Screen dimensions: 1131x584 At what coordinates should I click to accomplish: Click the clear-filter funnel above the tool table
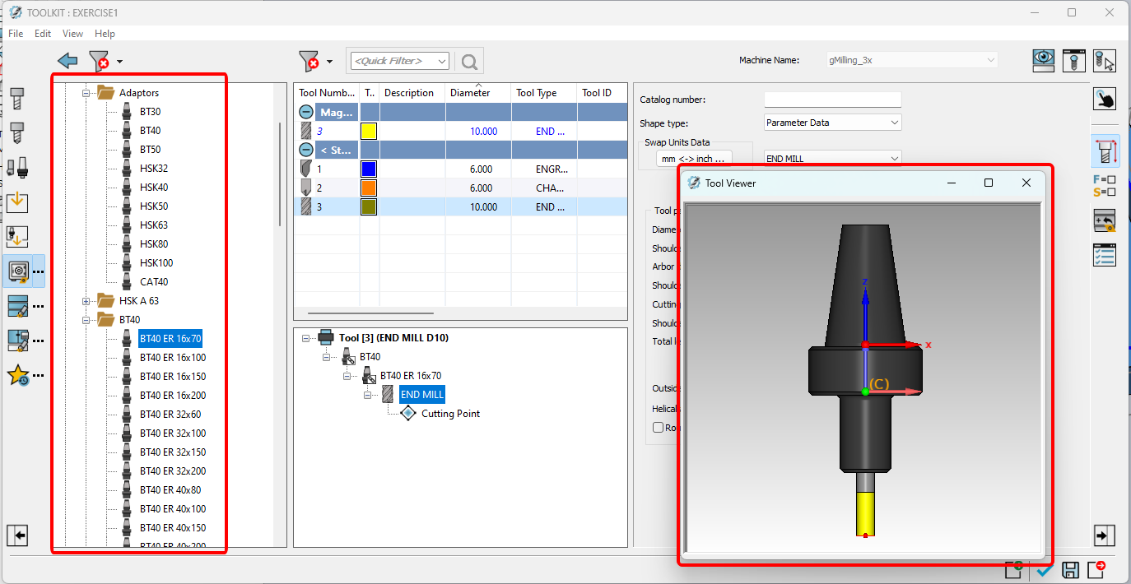309,61
